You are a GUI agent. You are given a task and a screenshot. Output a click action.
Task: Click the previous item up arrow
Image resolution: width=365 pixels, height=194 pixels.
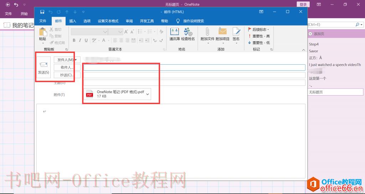click(x=67, y=12)
